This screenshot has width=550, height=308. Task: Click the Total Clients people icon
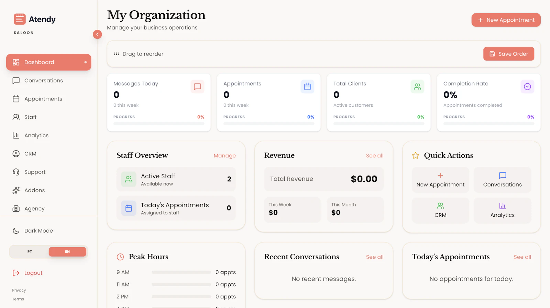[417, 87]
